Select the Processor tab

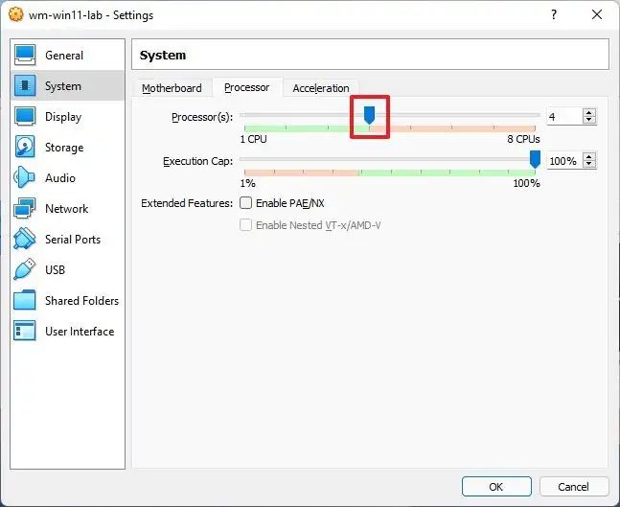[246, 87]
